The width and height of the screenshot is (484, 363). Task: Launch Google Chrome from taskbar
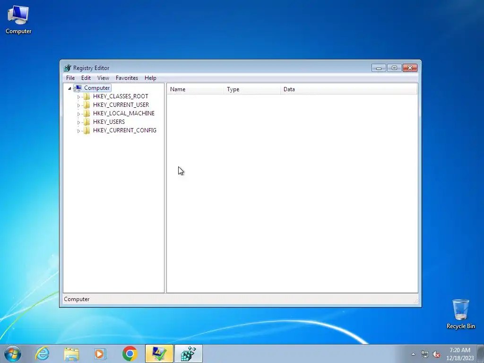pyautogui.click(x=130, y=354)
